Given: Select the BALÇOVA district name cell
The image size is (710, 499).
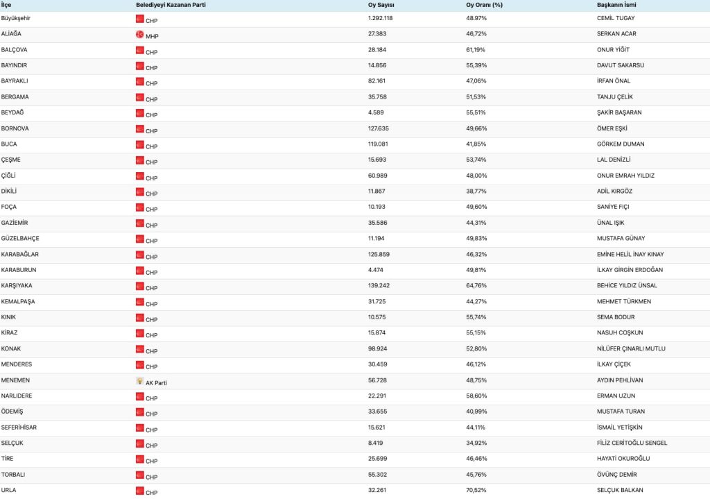Looking at the screenshot, I should (15, 50).
